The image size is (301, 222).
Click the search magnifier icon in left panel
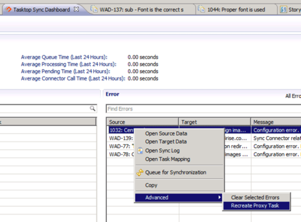pos(93,108)
